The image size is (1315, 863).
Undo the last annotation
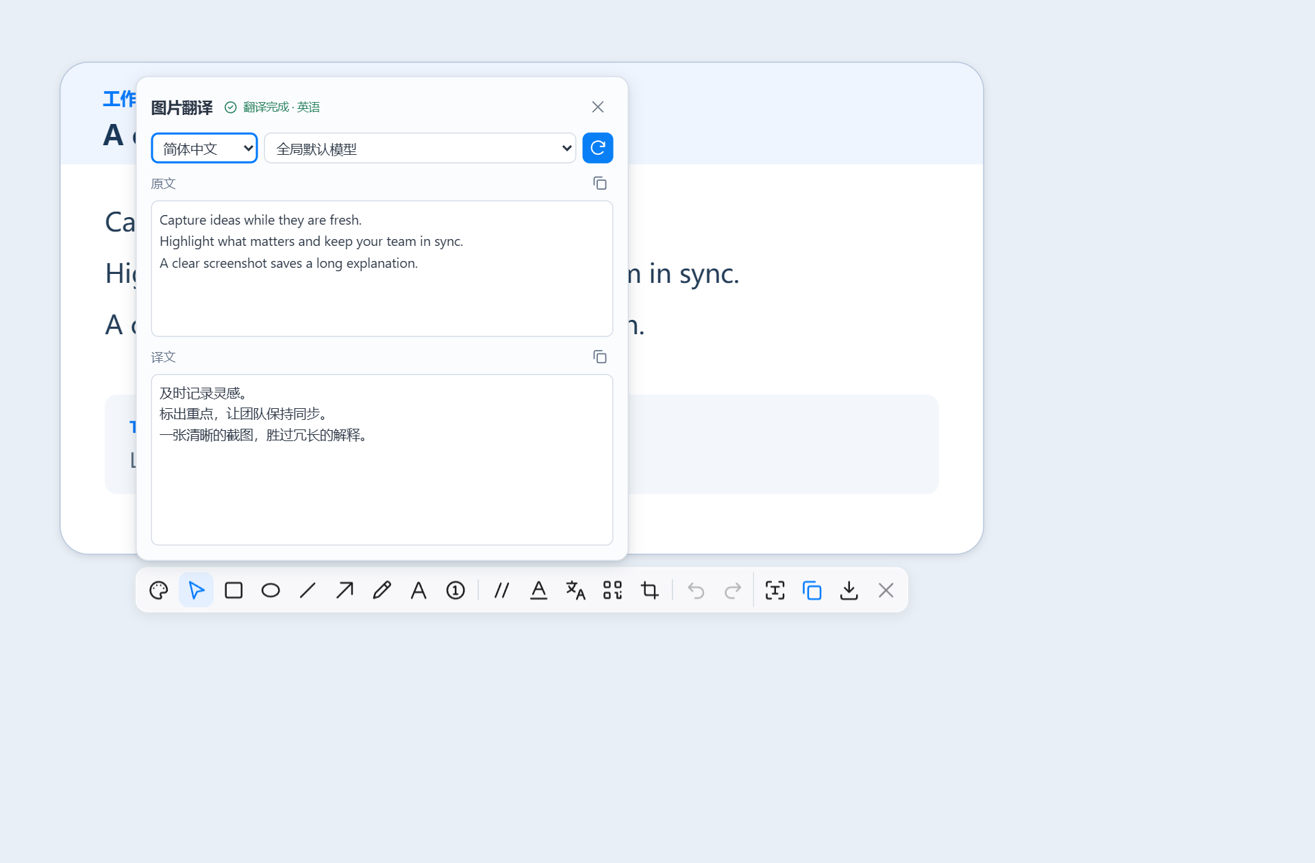coord(696,590)
